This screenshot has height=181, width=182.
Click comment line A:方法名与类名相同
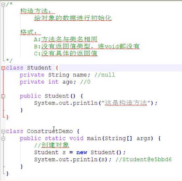click(66, 39)
